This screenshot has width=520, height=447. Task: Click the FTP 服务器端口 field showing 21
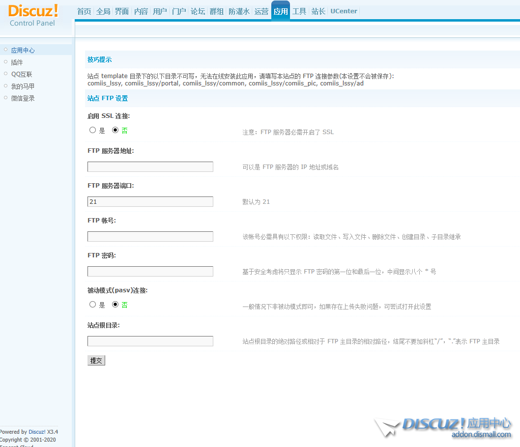[150, 202]
